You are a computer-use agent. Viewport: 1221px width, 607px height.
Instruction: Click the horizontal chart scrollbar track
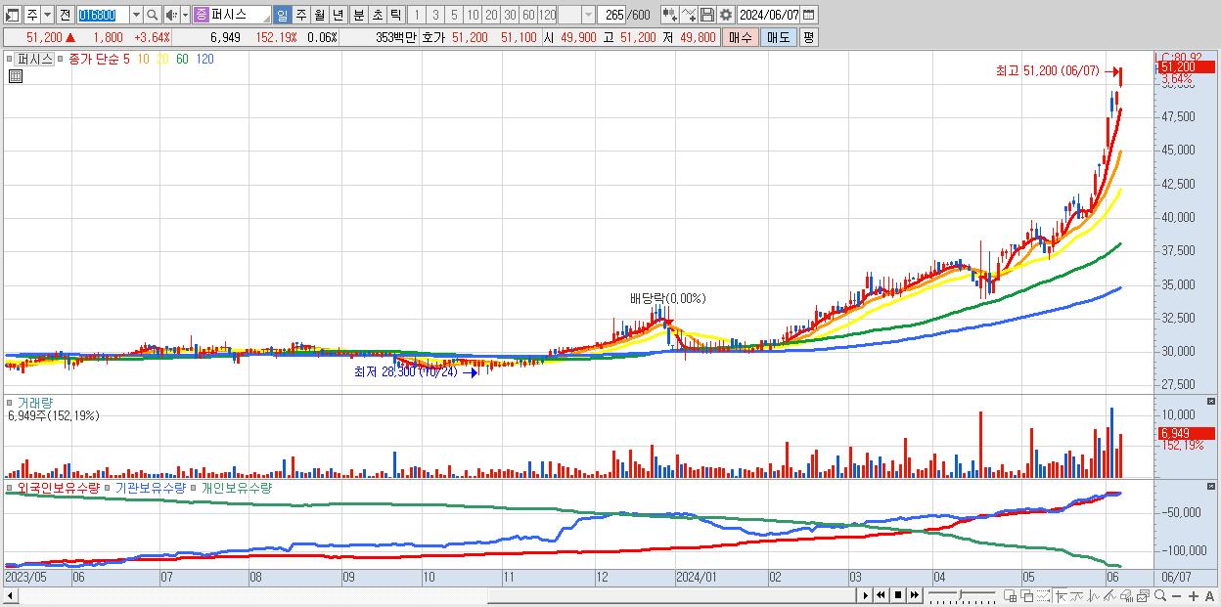click(435, 594)
